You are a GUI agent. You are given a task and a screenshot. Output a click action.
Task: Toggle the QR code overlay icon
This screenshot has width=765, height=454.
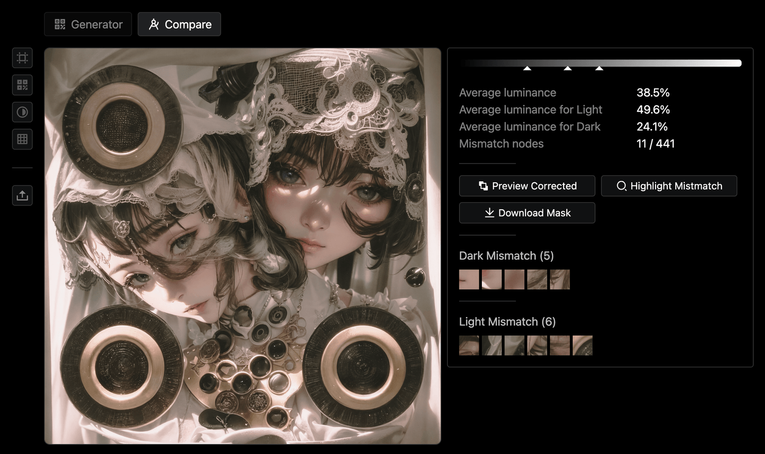click(22, 85)
